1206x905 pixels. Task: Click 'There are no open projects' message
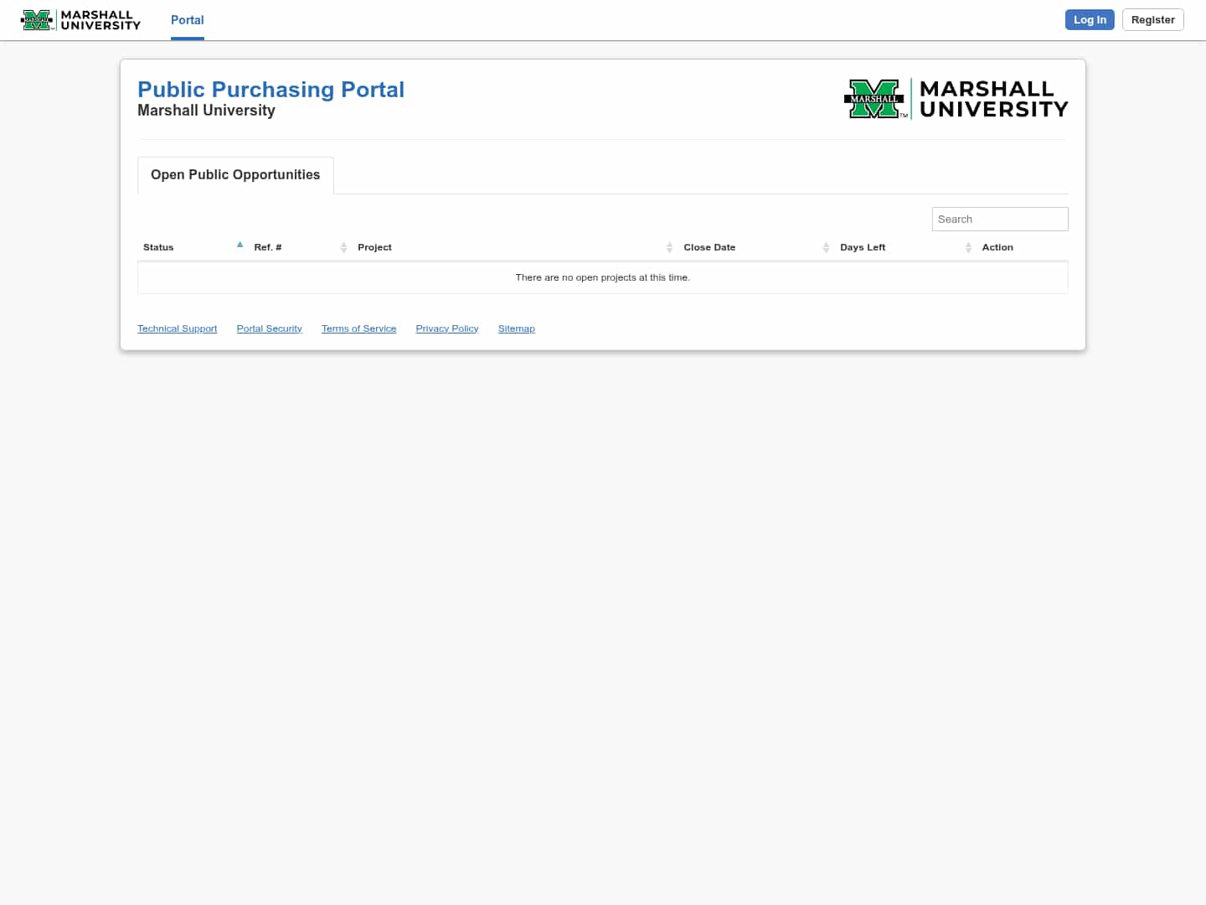pos(603,277)
